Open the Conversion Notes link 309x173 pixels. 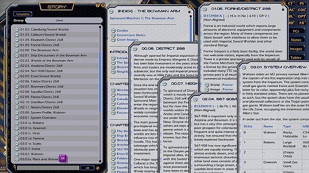(x=131, y=35)
